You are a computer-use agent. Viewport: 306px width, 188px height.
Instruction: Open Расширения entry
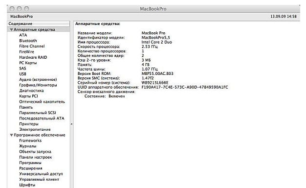click(31, 168)
